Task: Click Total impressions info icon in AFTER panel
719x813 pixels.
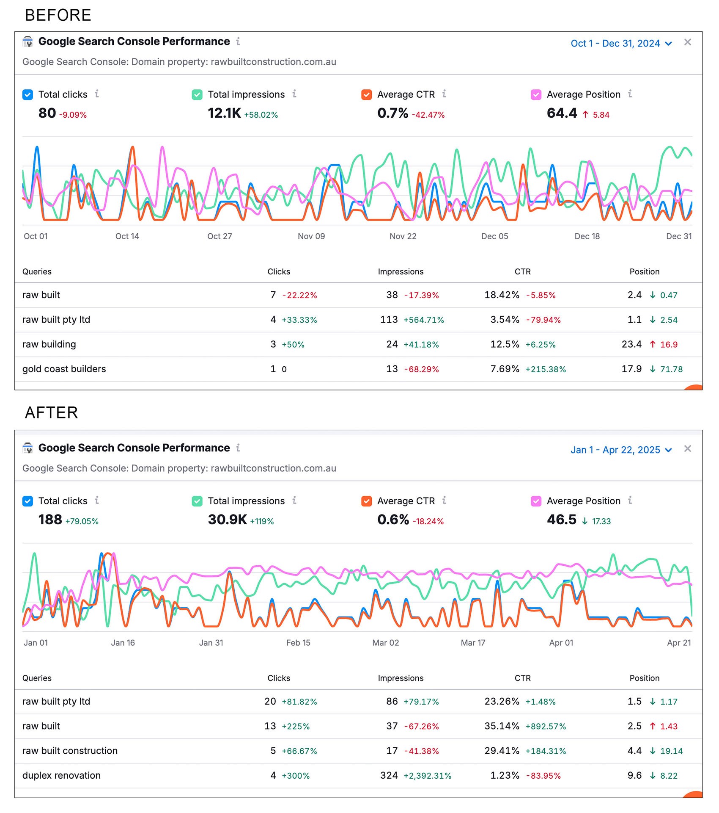Action: coord(294,500)
